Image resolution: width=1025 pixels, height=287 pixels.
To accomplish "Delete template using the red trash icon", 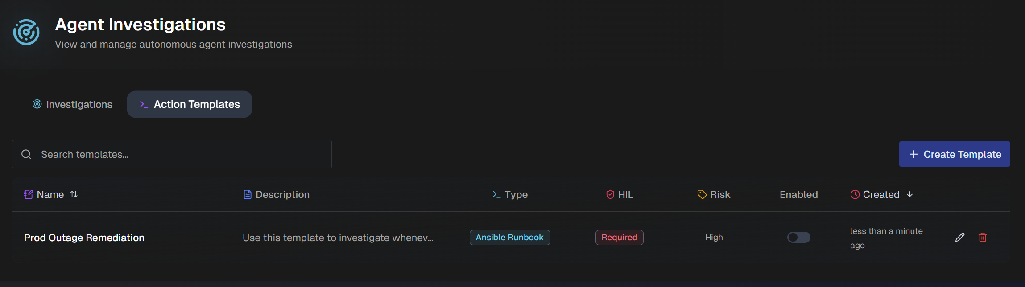I will coord(983,238).
